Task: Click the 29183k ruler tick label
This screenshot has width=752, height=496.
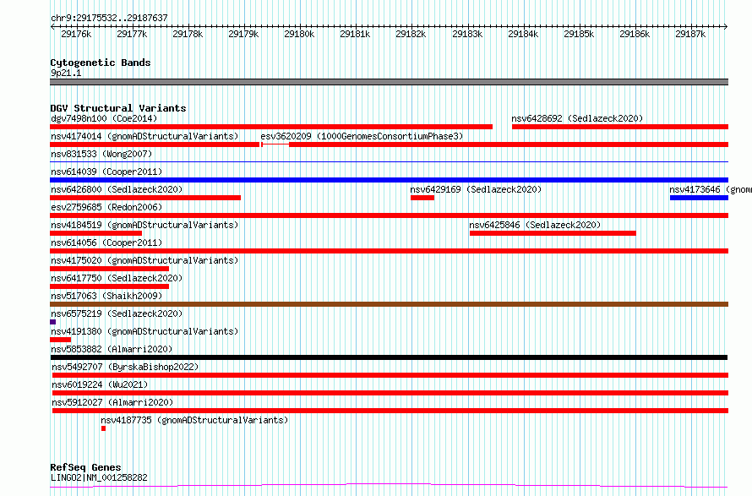Action: coord(467,34)
